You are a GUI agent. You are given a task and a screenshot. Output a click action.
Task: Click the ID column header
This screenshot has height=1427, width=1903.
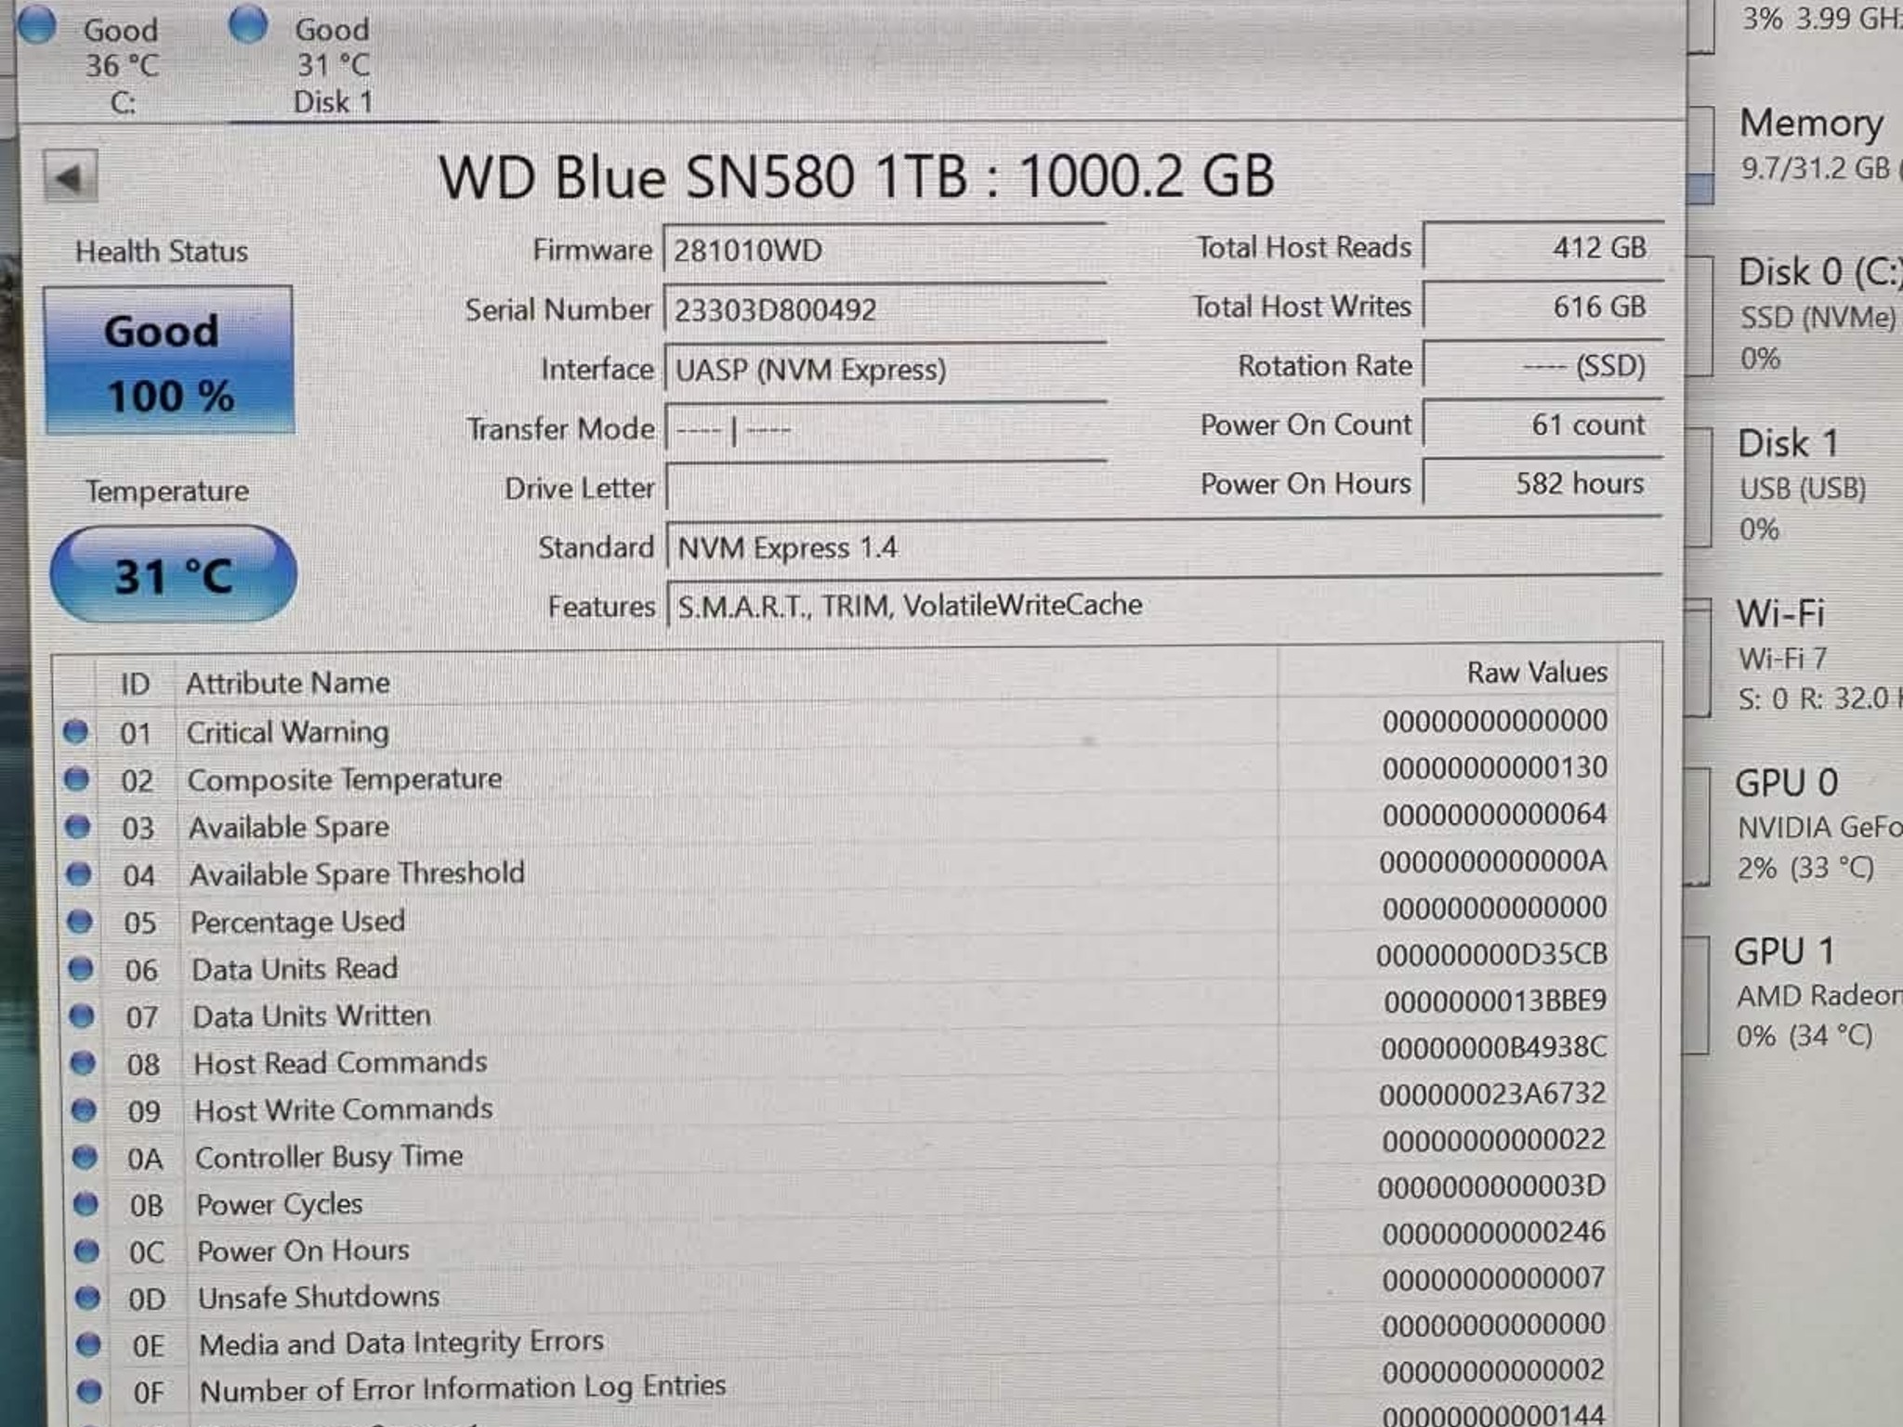135,684
